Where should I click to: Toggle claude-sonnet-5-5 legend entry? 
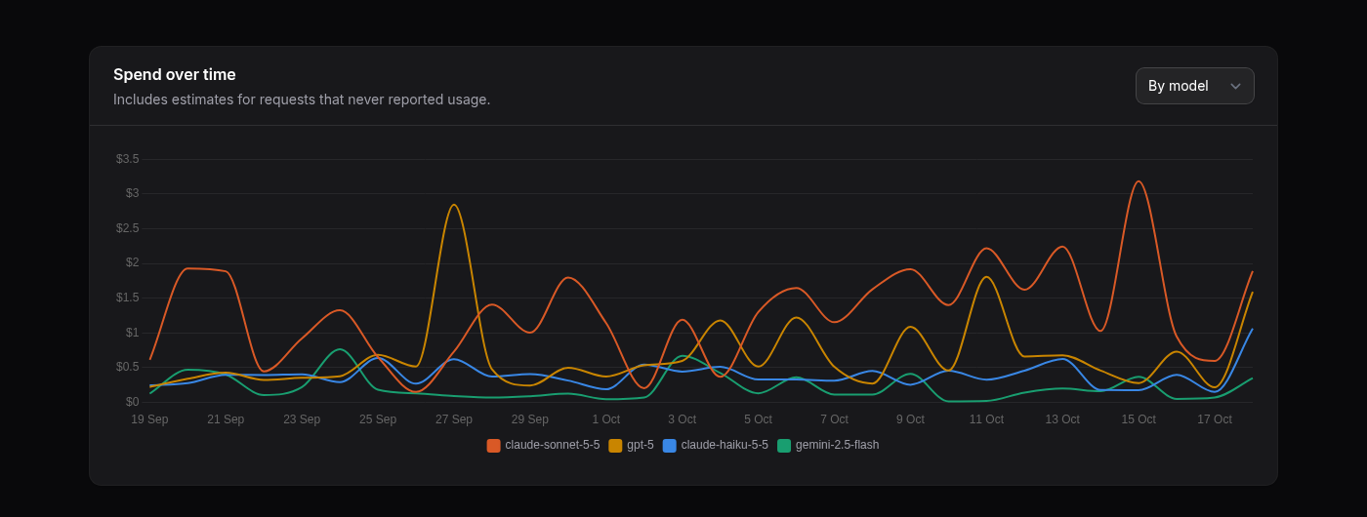click(544, 445)
